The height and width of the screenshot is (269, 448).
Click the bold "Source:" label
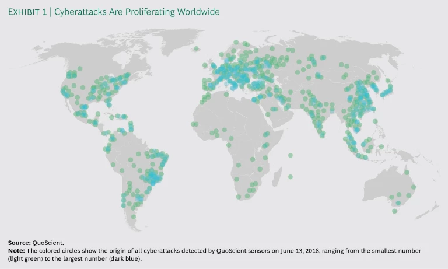coord(19,242)
